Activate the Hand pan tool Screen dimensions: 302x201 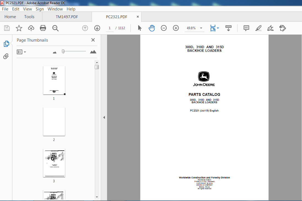tap(152, 28)
